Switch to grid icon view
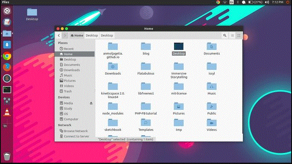The image size is (292, 164). pos(239,35)
